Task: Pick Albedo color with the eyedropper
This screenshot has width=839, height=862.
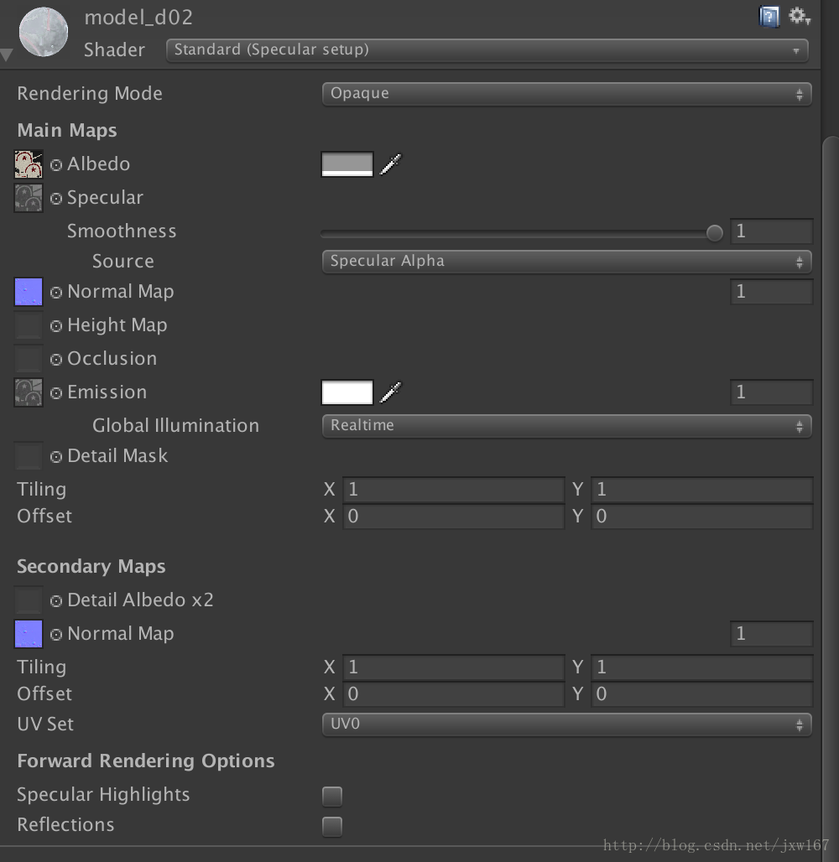Action: coord(391,164)
